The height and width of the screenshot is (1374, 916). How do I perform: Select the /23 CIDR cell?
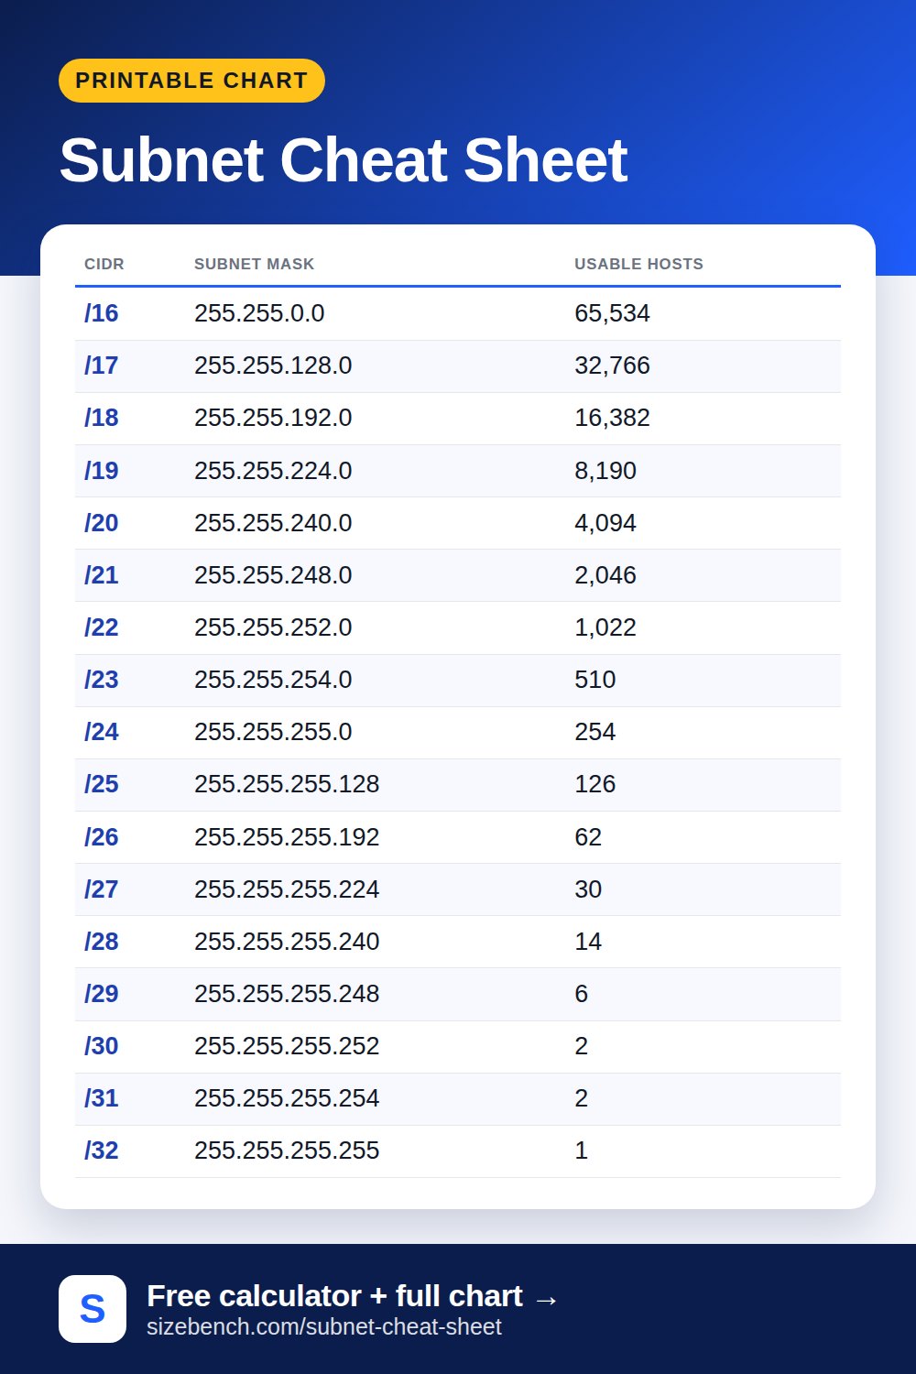[102, 680]
